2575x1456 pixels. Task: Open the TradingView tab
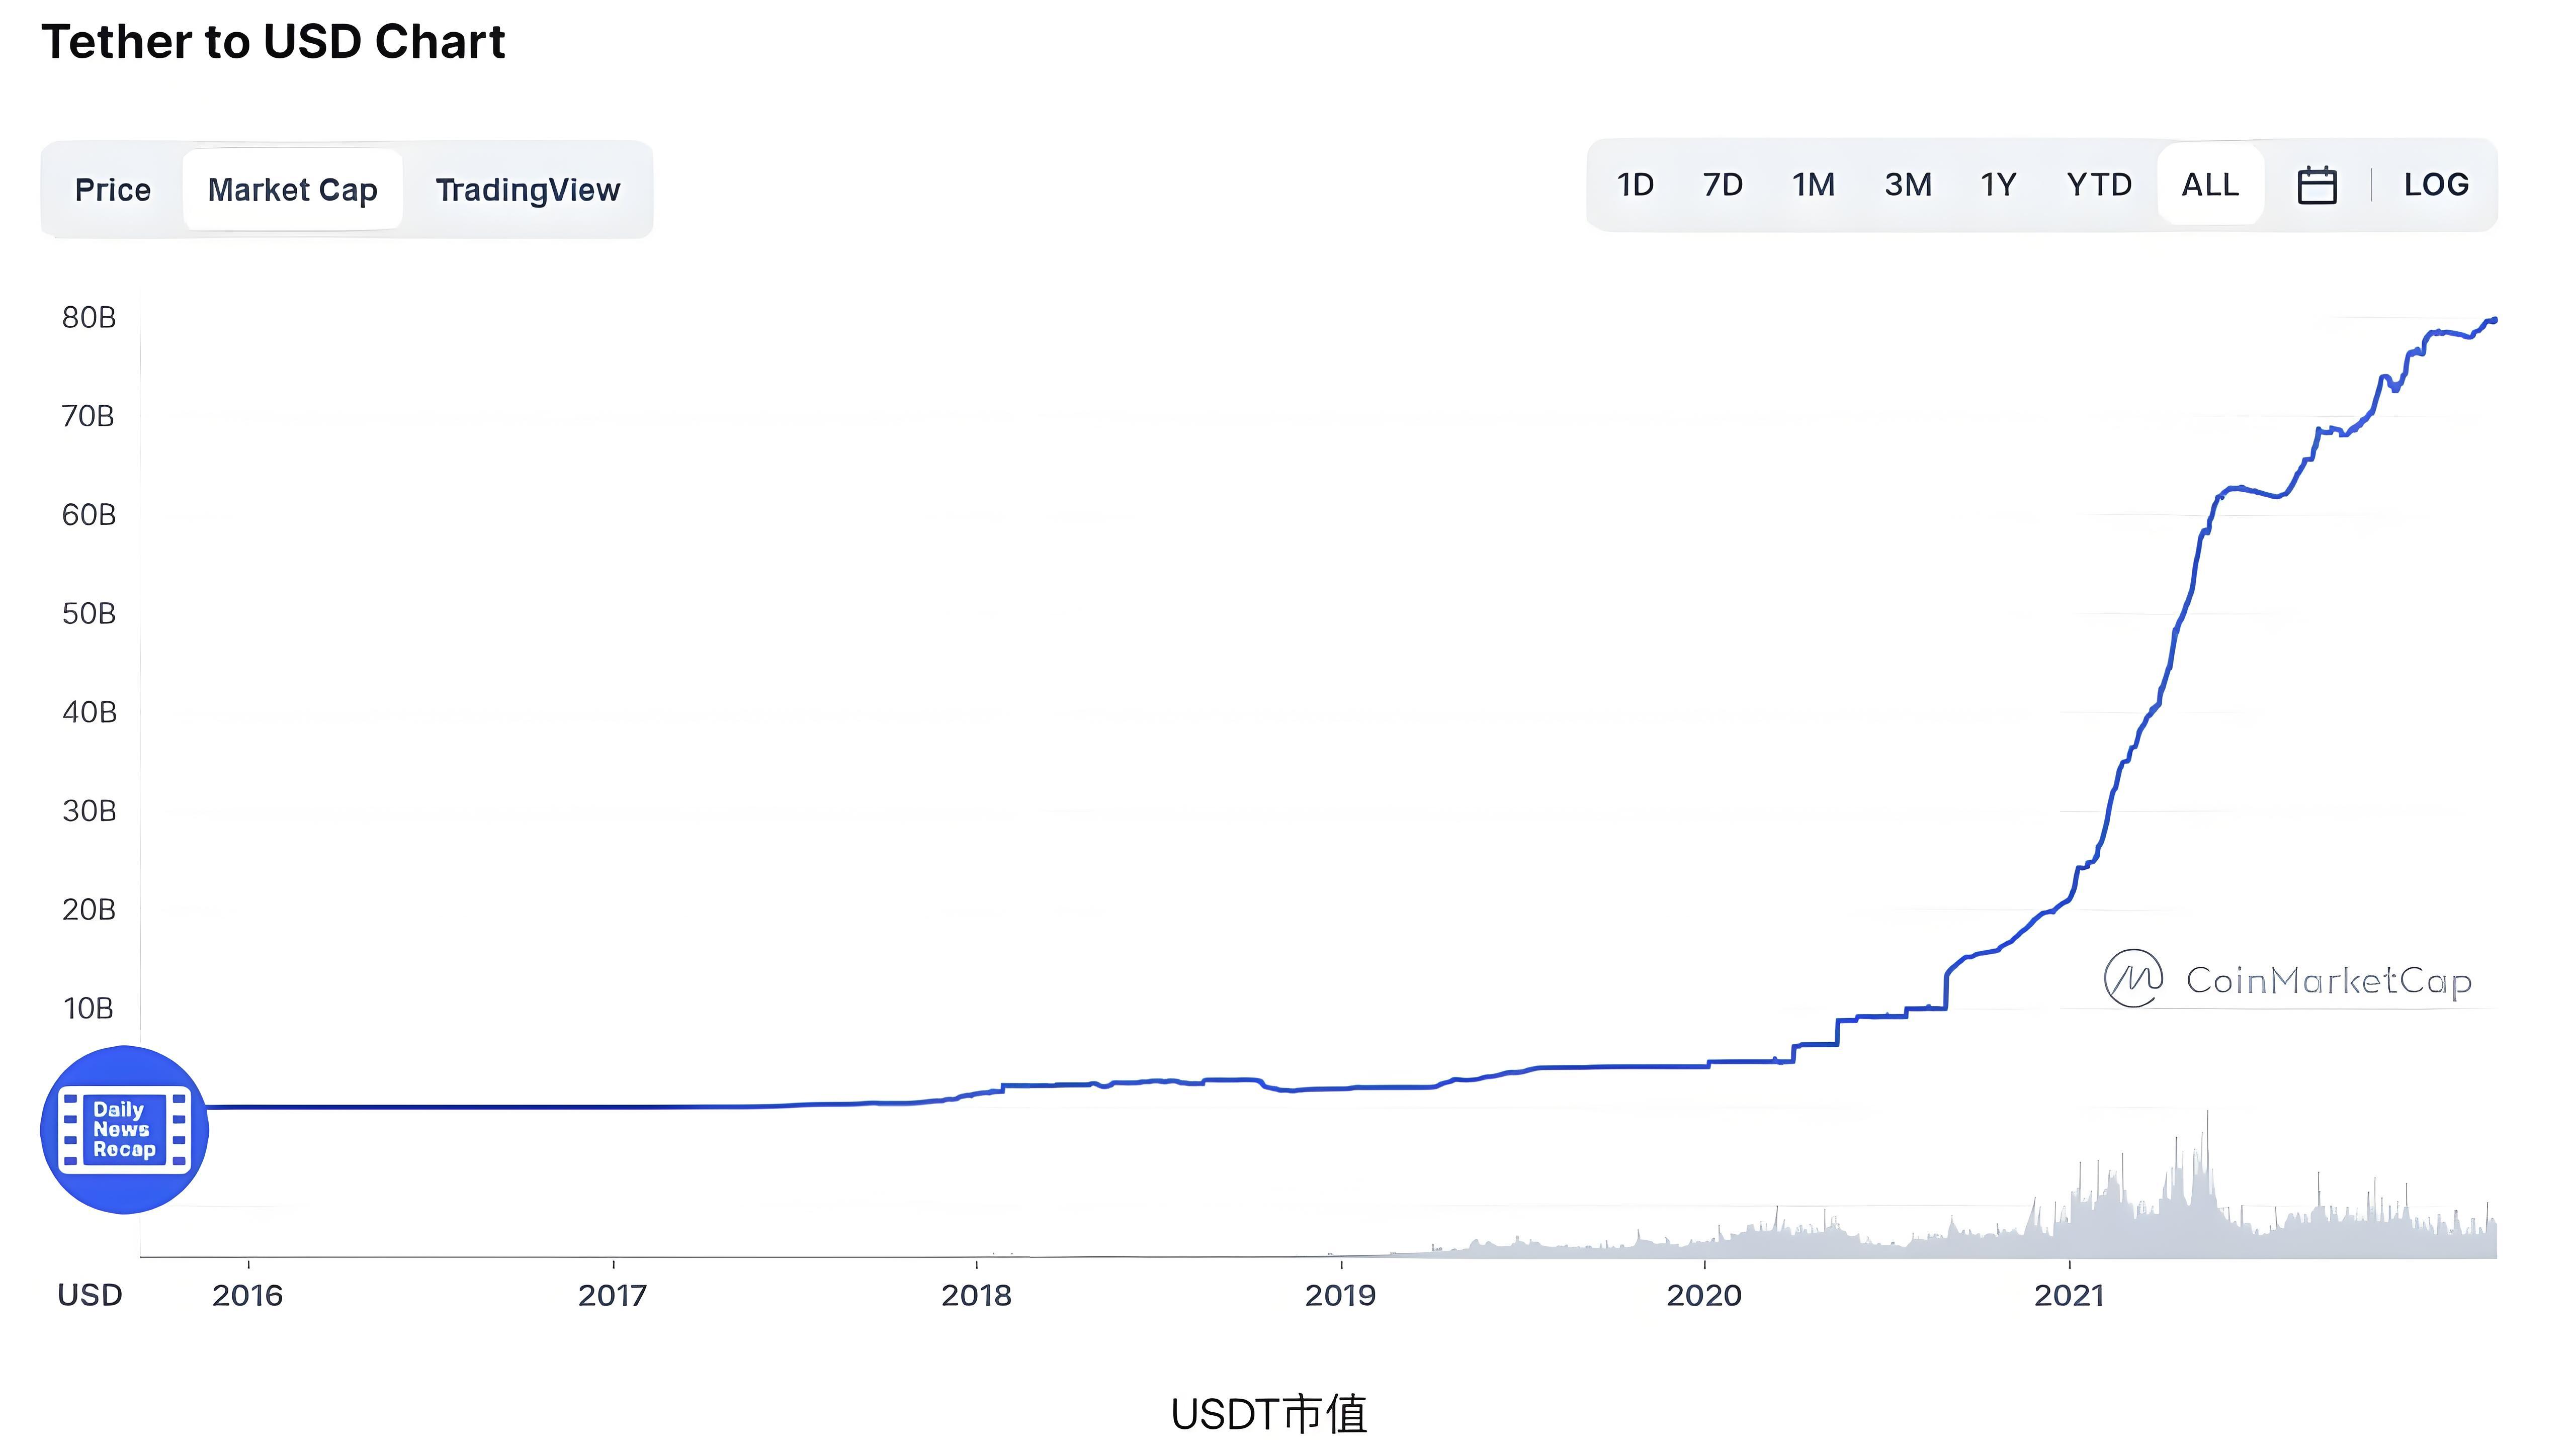[527, 190]
